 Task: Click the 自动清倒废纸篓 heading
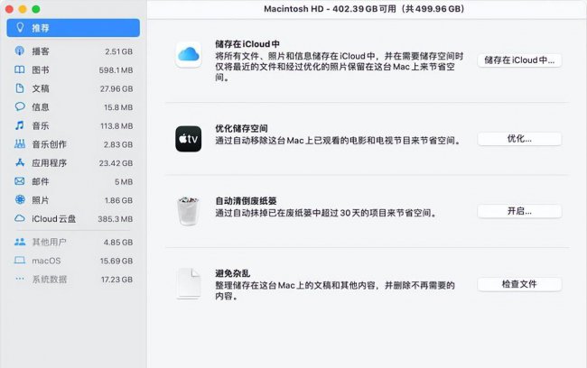[246, 201]
